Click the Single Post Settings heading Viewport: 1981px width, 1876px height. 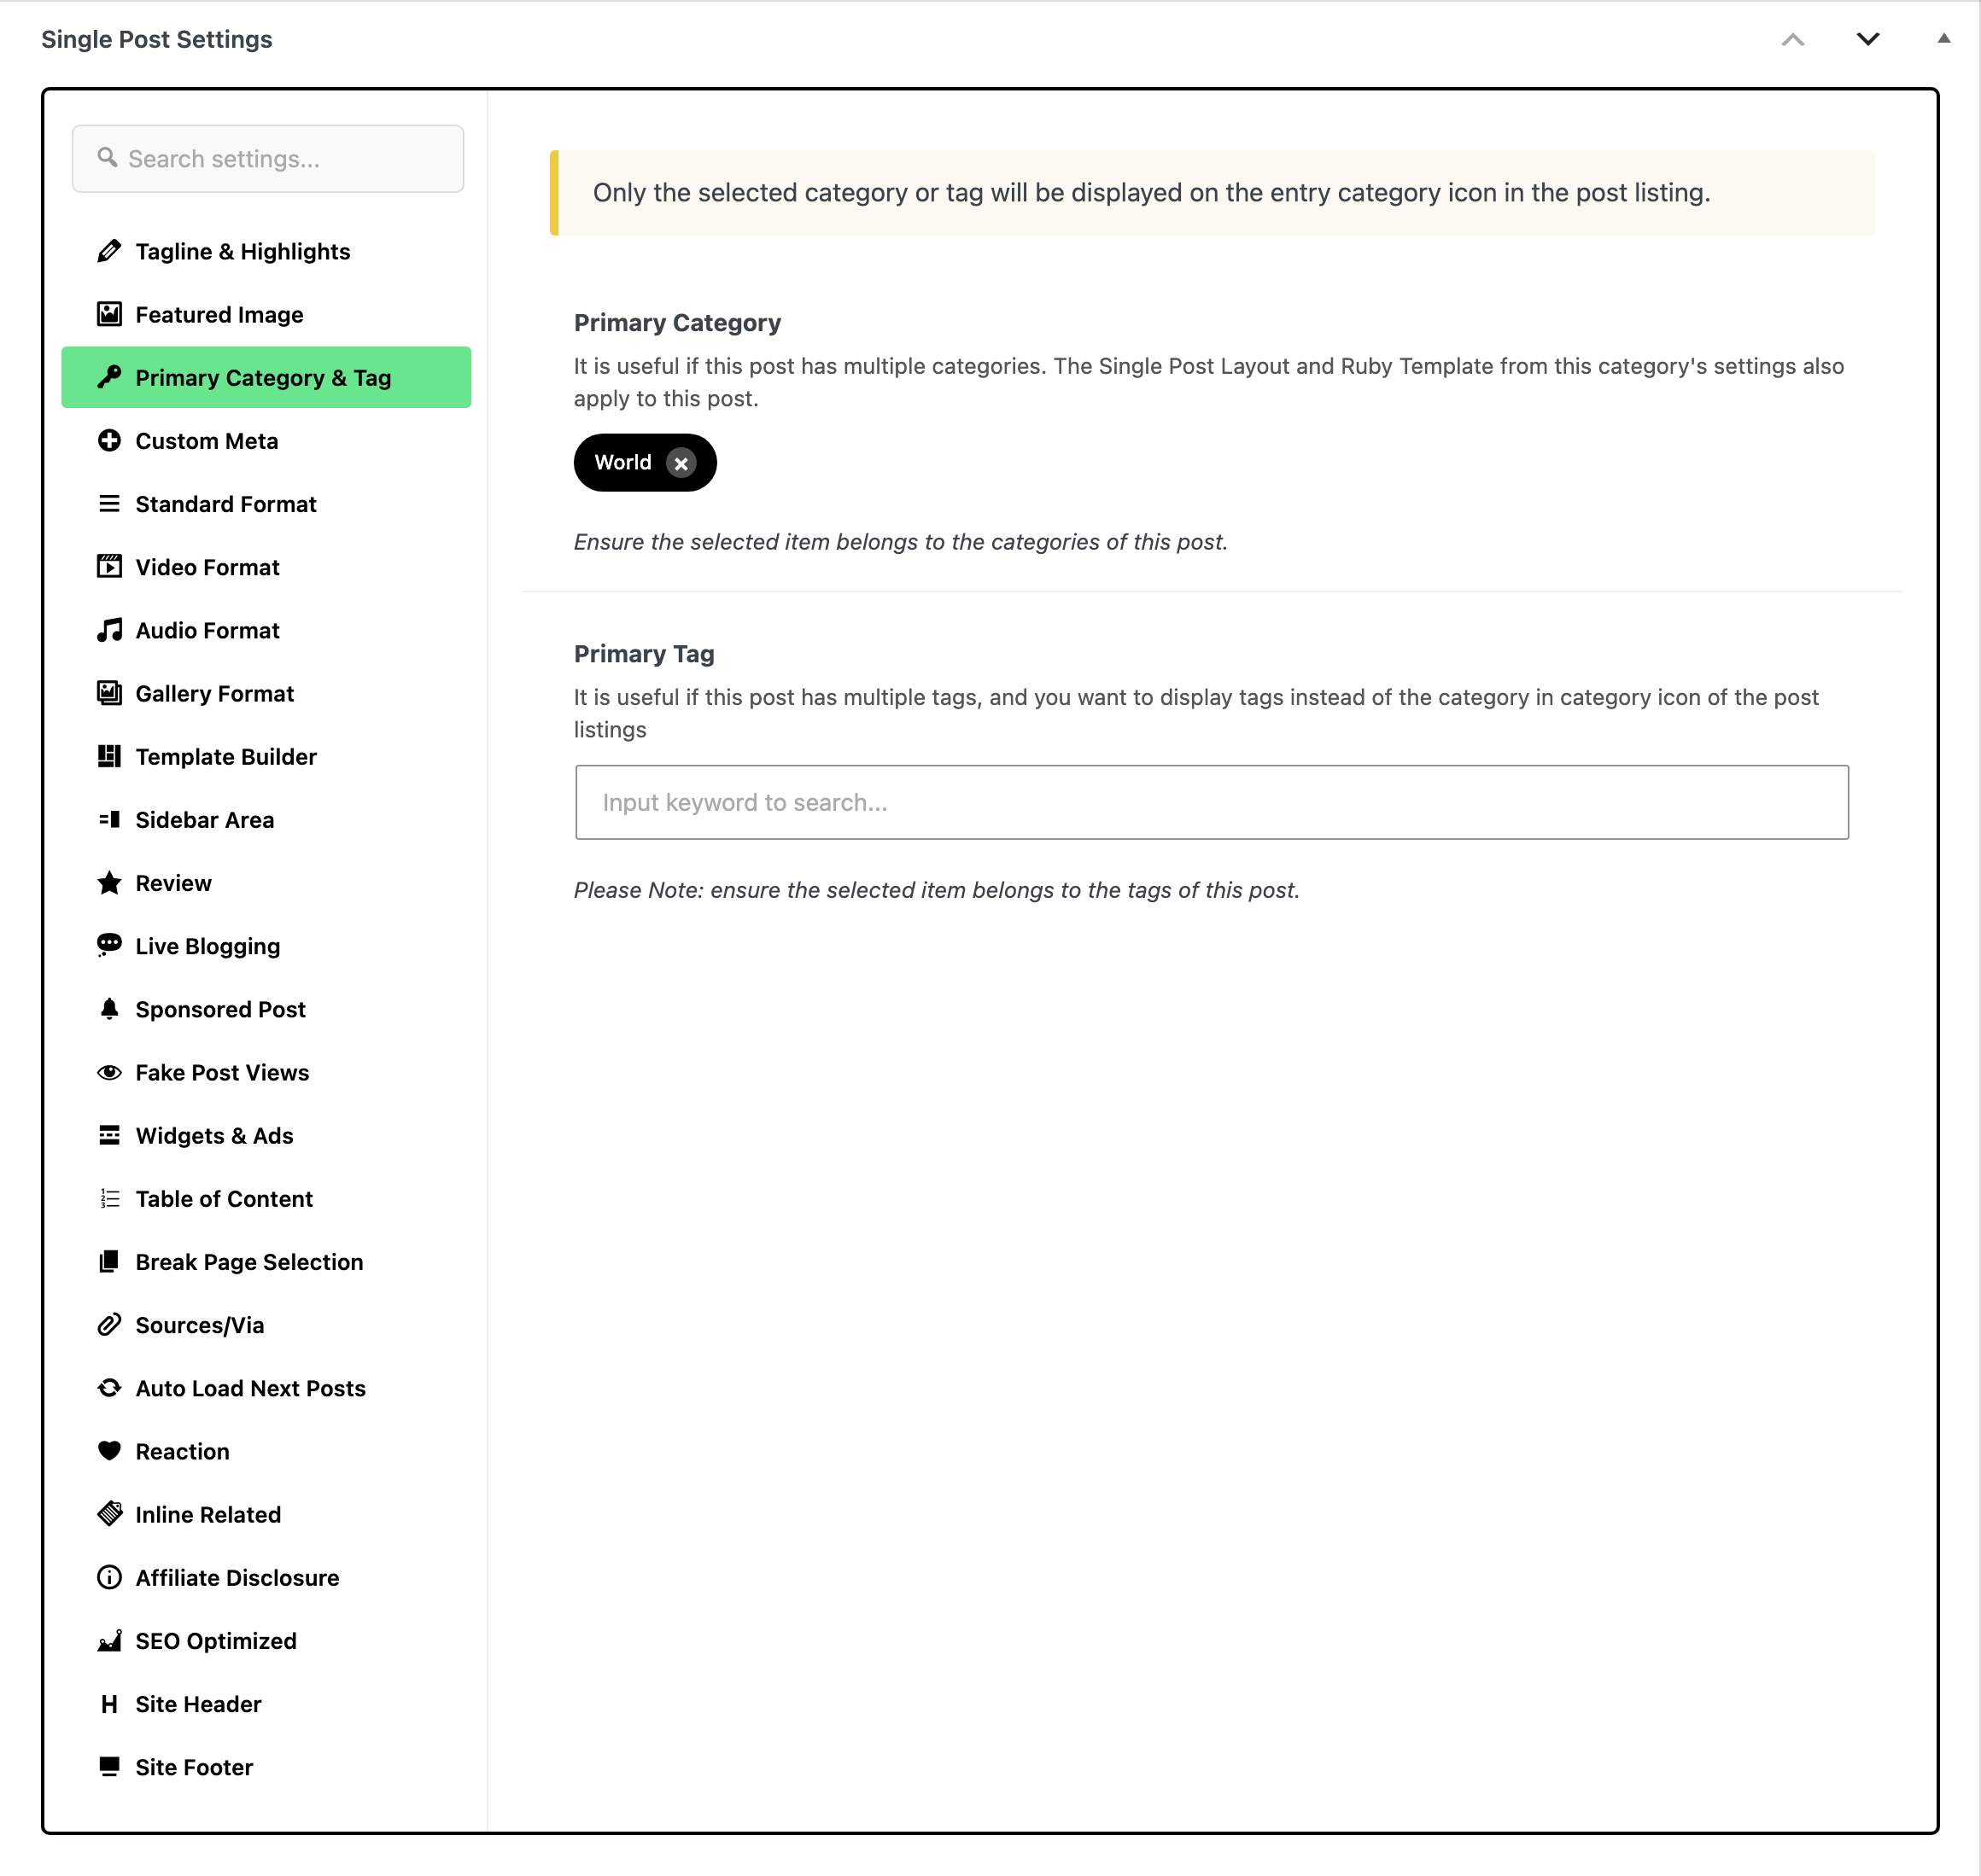coord(157,39)
